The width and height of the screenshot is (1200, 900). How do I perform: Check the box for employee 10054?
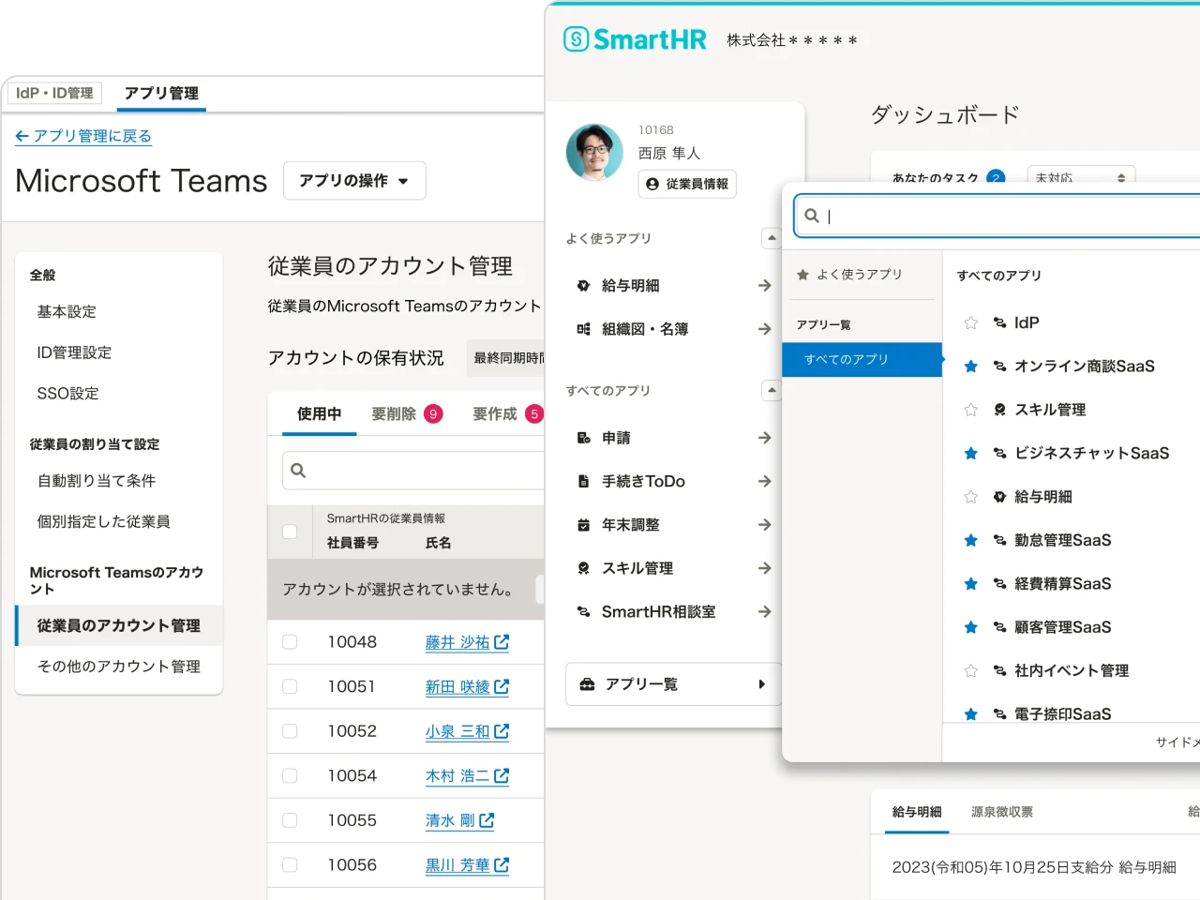point(290,775)
